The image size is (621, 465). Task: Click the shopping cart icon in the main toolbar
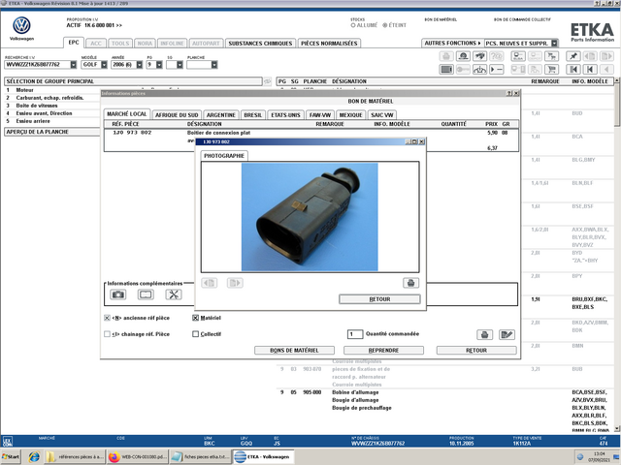[x=551, y=70]
